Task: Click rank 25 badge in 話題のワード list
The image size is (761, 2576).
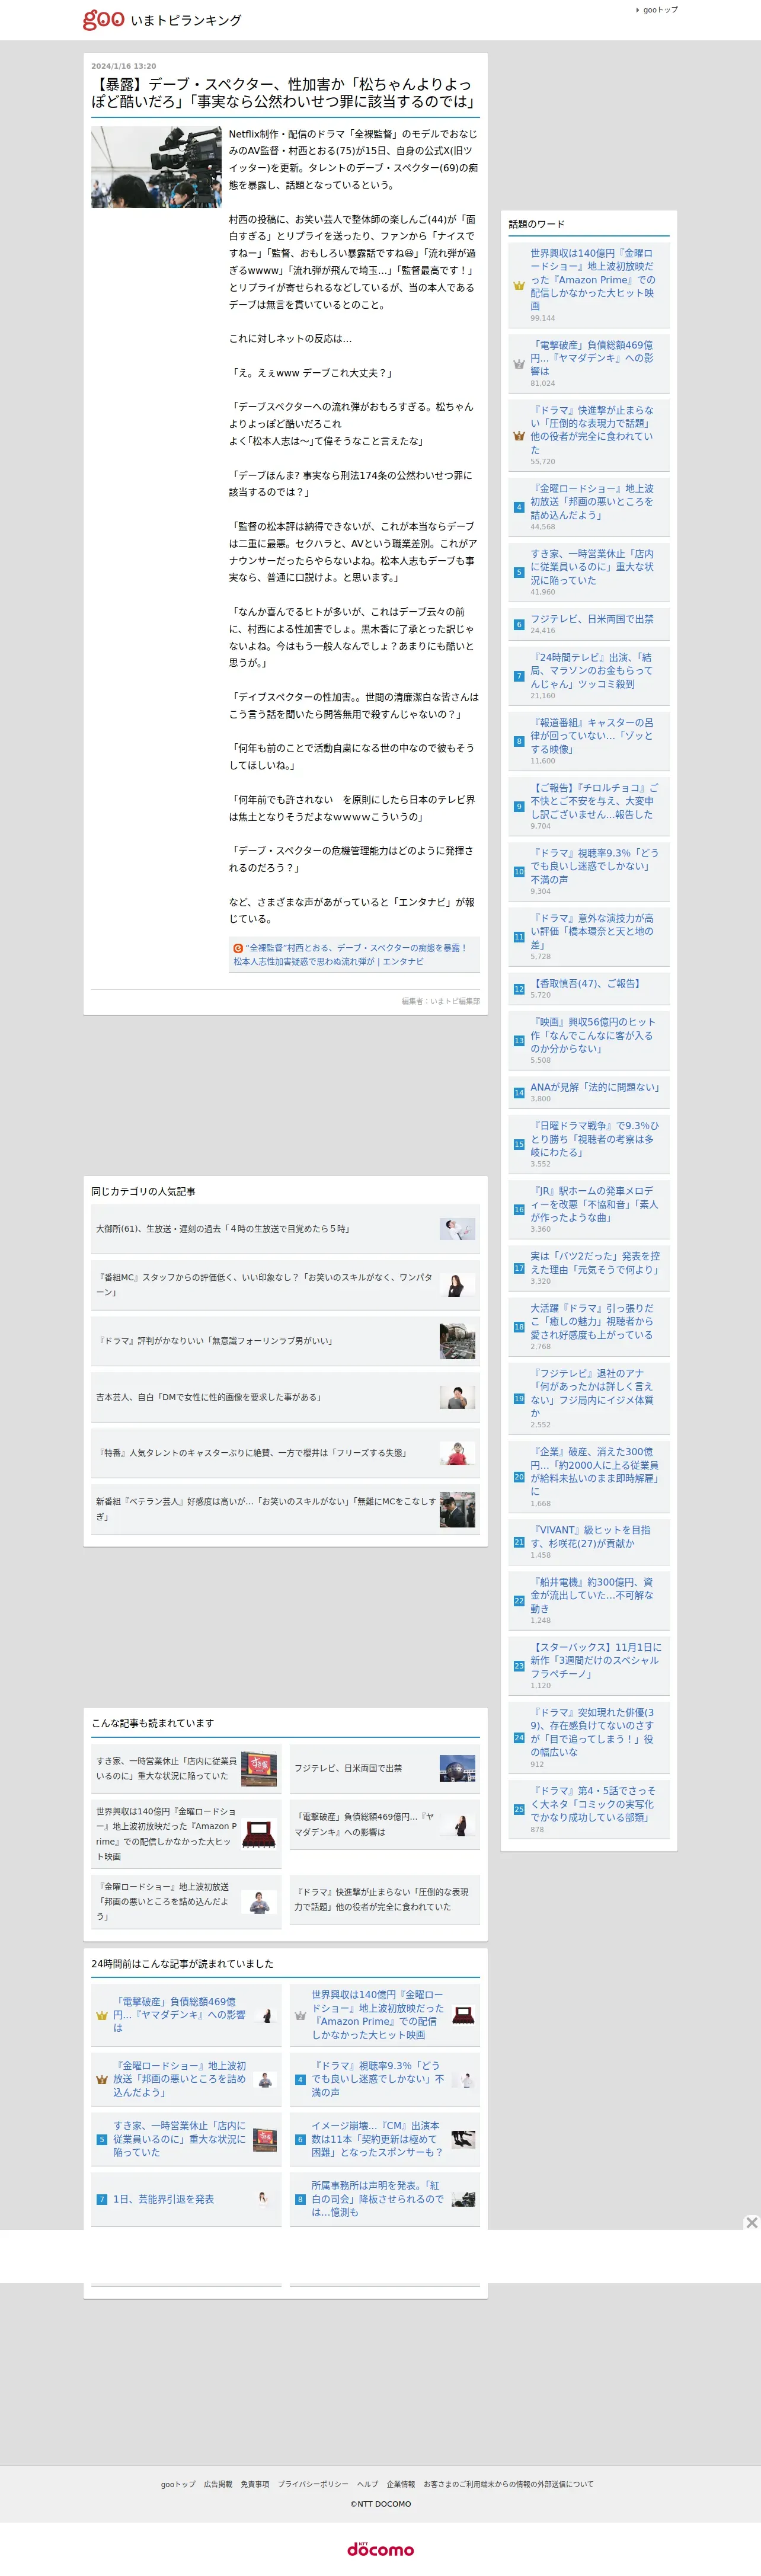Action: click(519, 1809)
